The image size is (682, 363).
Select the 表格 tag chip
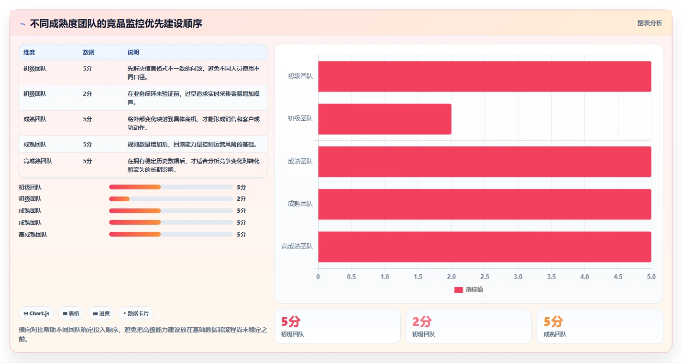[x=71, y=313]
